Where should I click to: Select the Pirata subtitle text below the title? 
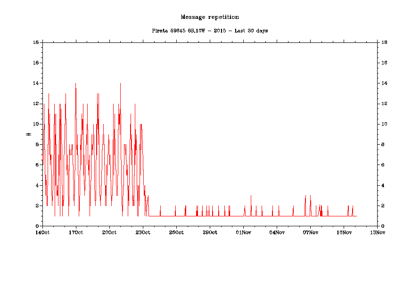coord(210,31)
